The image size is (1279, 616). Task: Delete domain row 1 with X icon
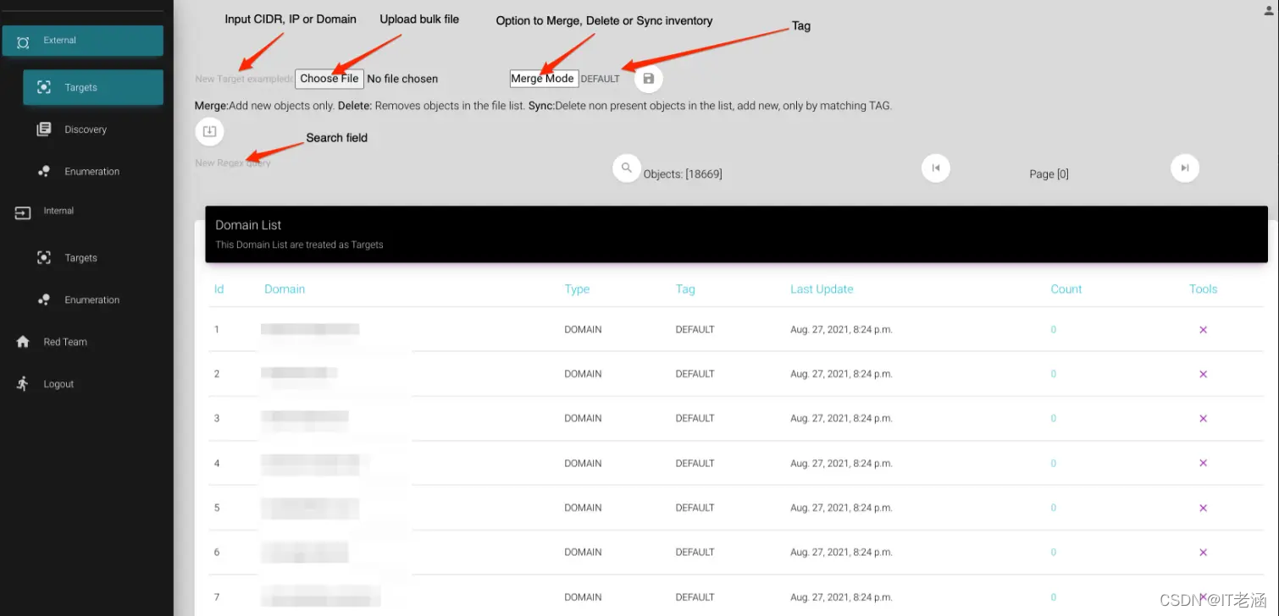1203,330
